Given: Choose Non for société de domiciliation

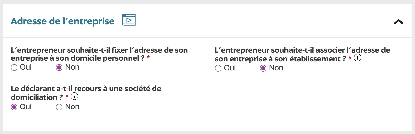Looking at the screenshot, I should coord(59,107).
